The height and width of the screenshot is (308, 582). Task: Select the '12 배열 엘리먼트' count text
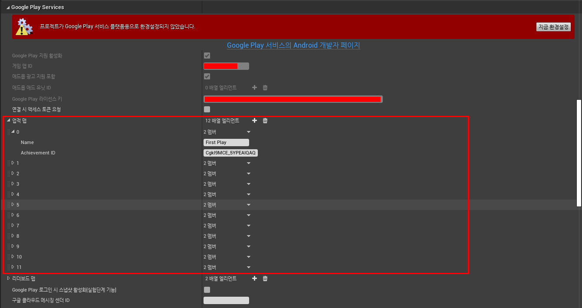point(222,121)
